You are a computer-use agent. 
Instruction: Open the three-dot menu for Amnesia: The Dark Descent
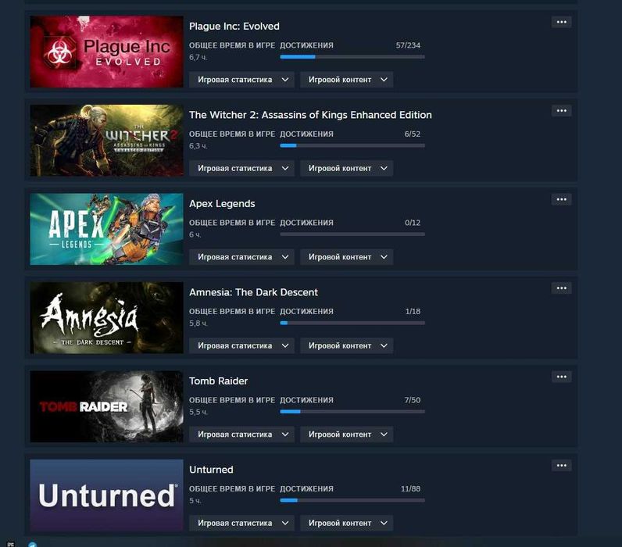[561, 288]
